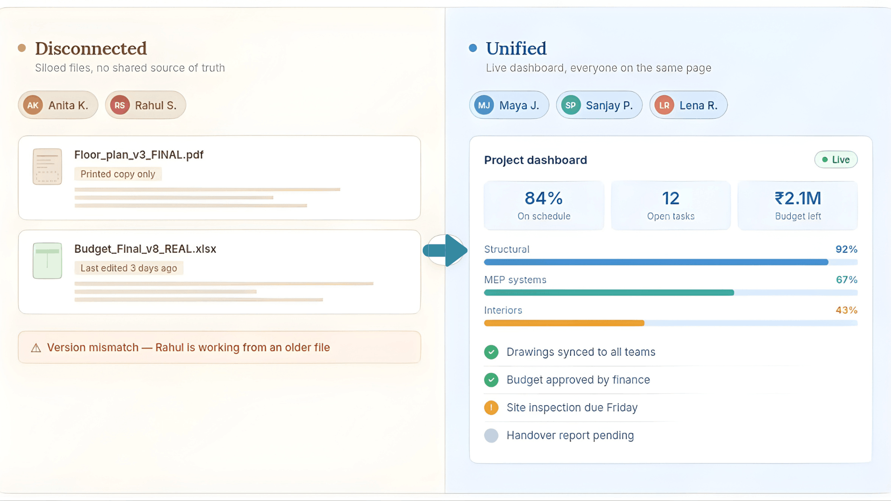The height and width of the screenshot is (501, 891).
Task: Click the orange alert icon beside Site inspection
Action: point(491,407)
